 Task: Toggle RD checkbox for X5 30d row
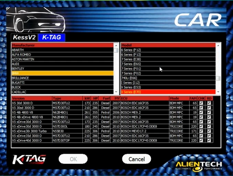click(x=209, y=103)
